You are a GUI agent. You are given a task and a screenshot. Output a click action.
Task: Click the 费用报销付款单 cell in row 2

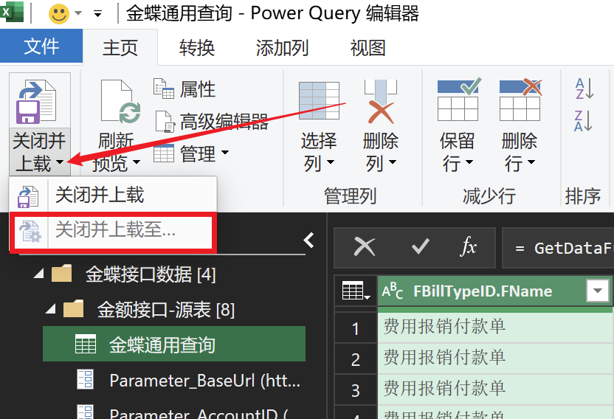pyautogui.click(x=495, y=358)
